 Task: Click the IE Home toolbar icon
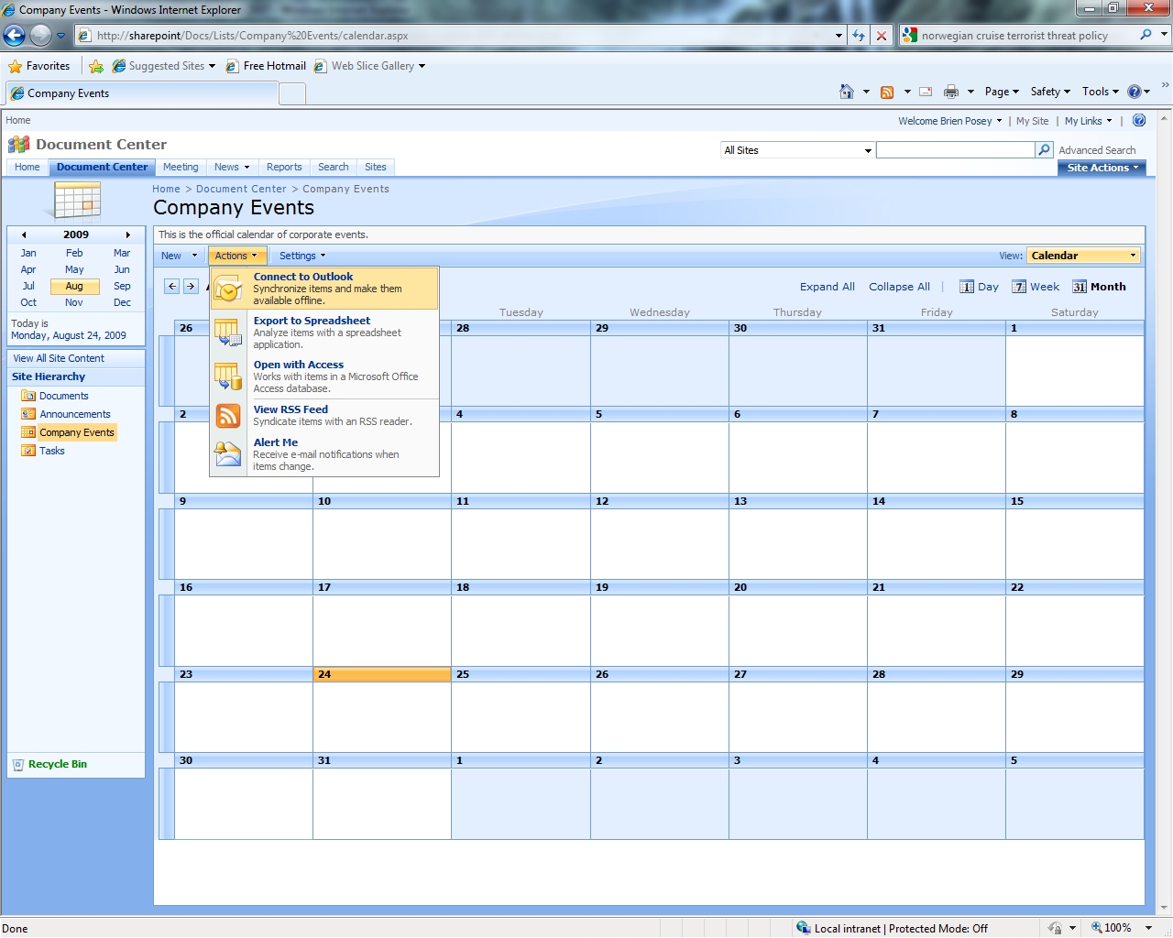(847, 92)
